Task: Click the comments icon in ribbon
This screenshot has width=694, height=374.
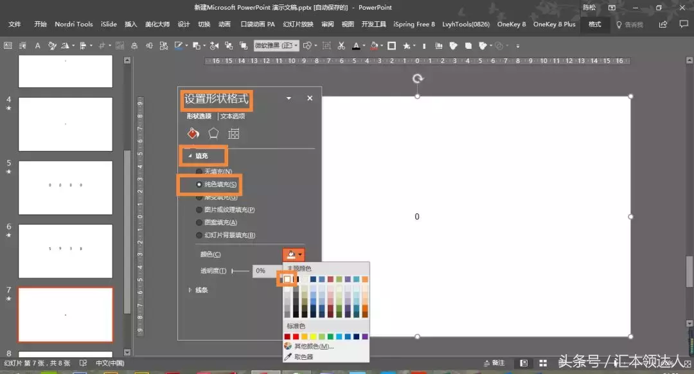Action: pyautogui.click(x=683, y=24)
